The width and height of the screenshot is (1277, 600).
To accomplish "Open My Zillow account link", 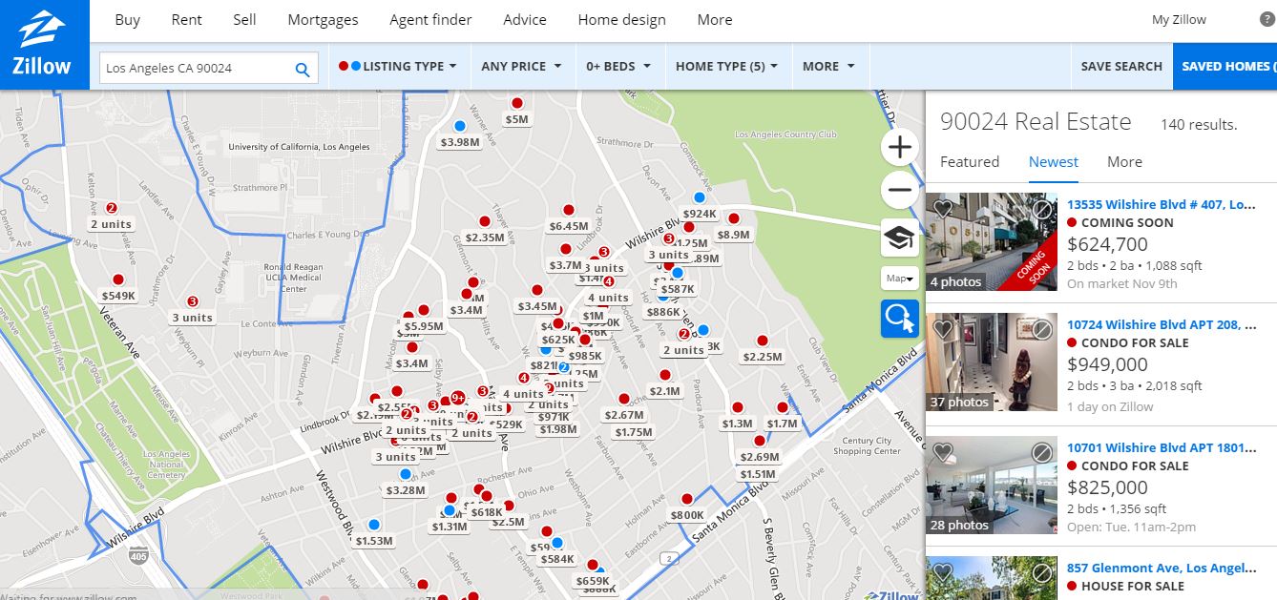I will [1179, 20].
